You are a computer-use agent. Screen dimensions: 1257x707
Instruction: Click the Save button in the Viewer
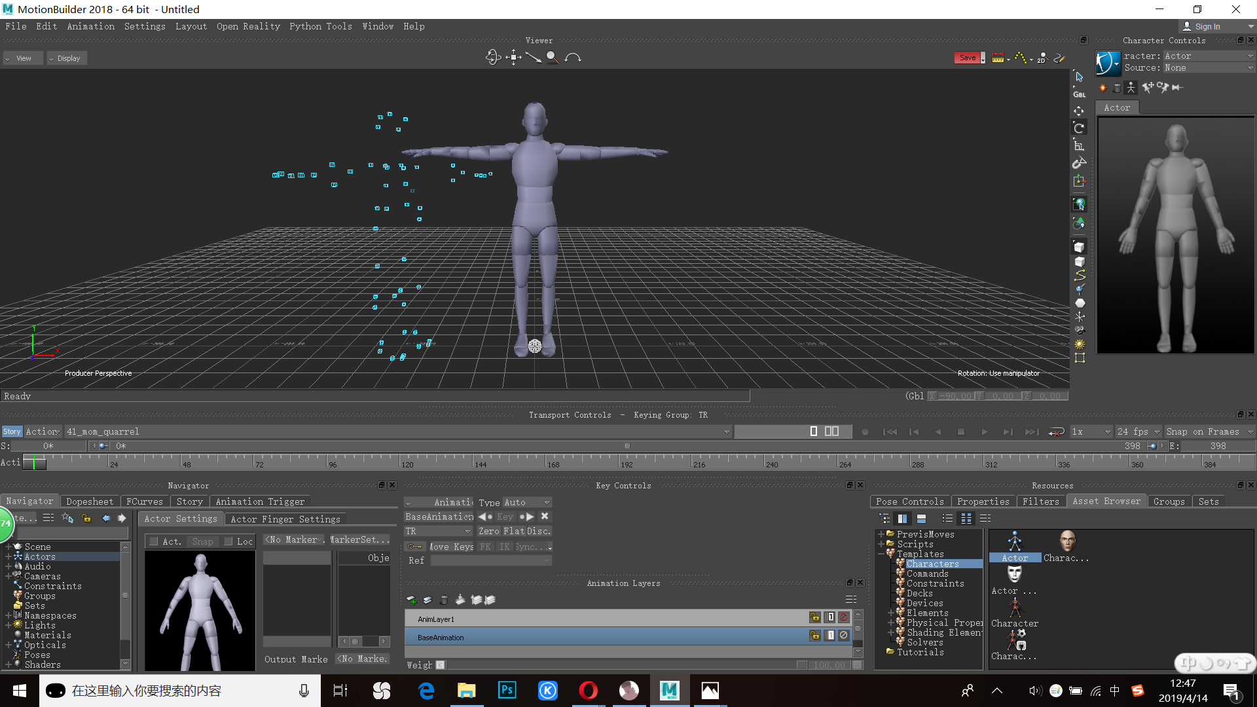968,58
